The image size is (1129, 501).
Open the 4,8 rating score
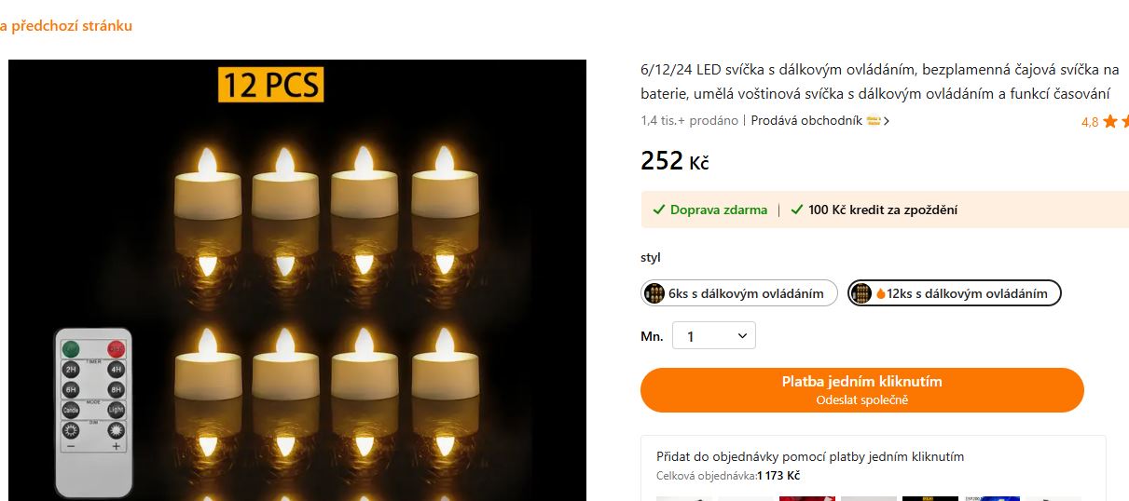1089,122
